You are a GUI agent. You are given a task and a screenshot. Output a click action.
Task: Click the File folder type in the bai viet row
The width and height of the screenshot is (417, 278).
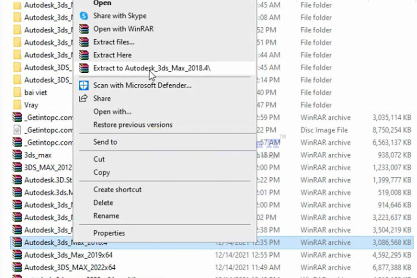[316, 93]
